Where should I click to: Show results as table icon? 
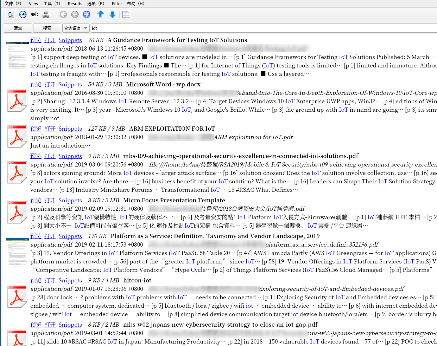(x=126, y=14)
